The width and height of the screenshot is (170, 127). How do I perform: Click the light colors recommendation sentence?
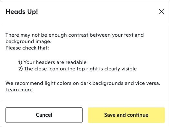click(x=83, y=83)
